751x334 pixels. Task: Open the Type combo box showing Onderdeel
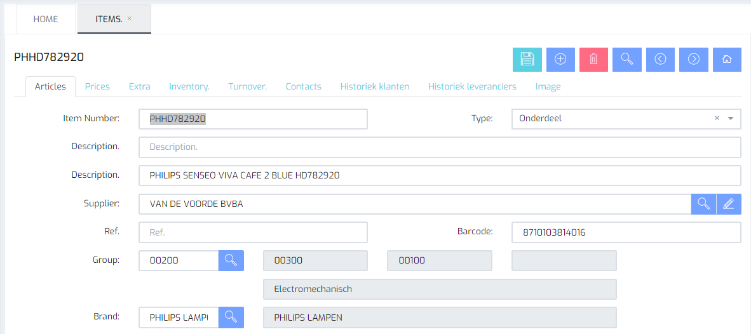(x=626, y=119)
